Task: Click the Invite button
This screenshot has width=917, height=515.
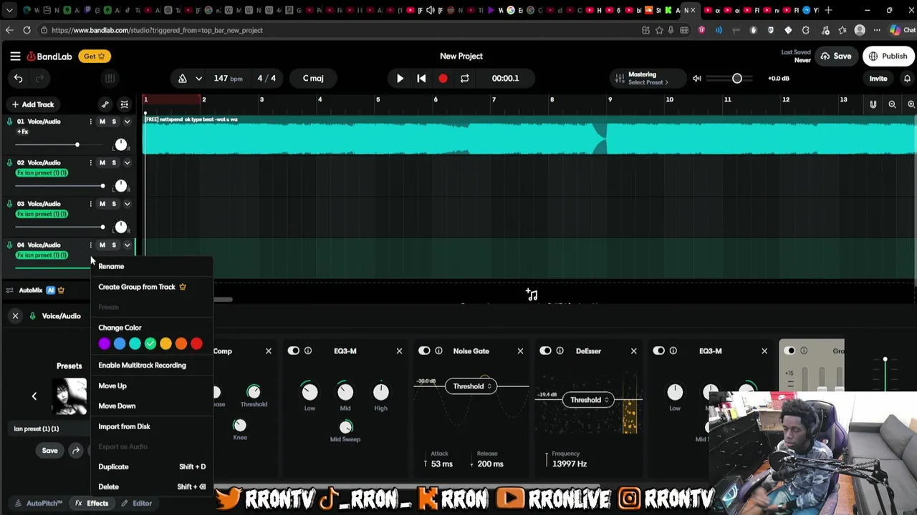Action: click(878, 79)
